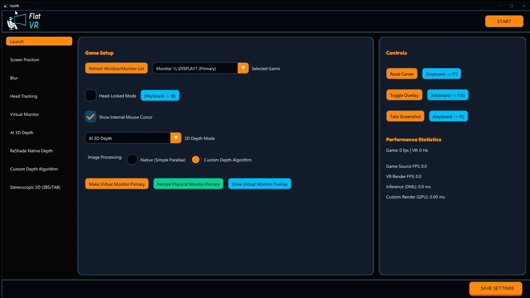Screen dimensions: 530x298
Task: Change Toggle Overlay keybind f10
Action: [x=448, y=95]
